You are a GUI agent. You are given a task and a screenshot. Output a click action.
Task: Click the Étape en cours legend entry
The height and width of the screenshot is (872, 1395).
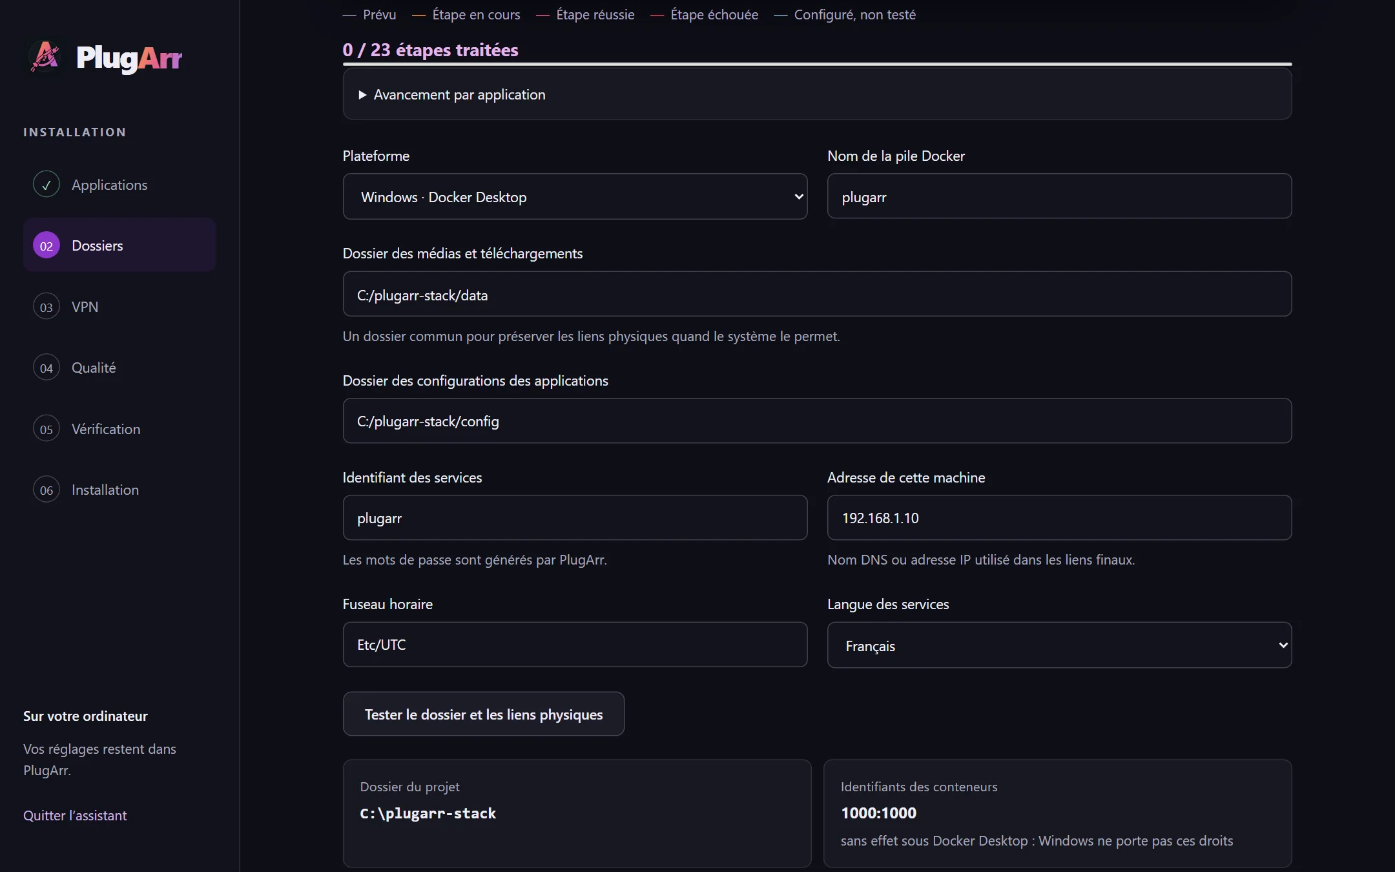pos(466,14)
